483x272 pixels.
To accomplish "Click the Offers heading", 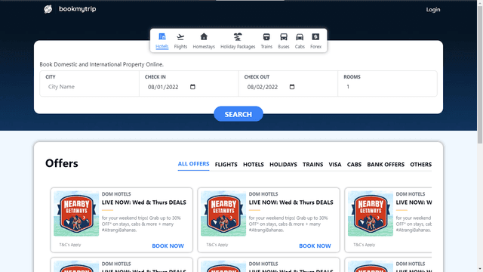I will [62, 163].
